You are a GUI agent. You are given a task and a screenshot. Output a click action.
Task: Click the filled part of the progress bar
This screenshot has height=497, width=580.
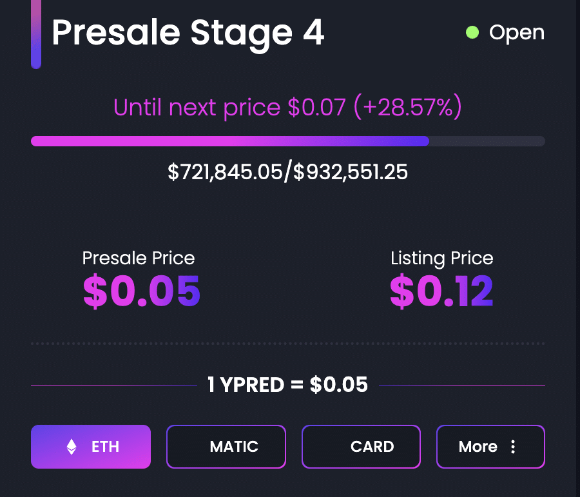pyautogui.click(x=229, y=141)
